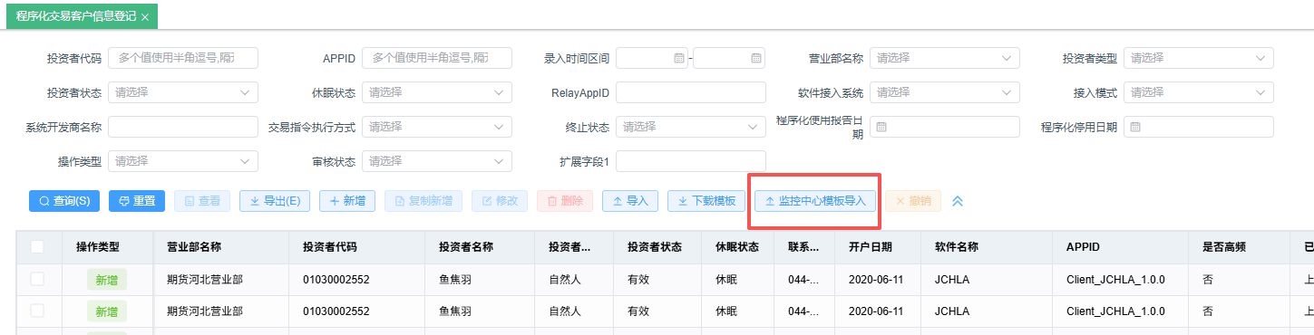Screen dimensions: 1314x335
Task: Click the 新增 add button in the toolbar
Action: click(347, 201)
